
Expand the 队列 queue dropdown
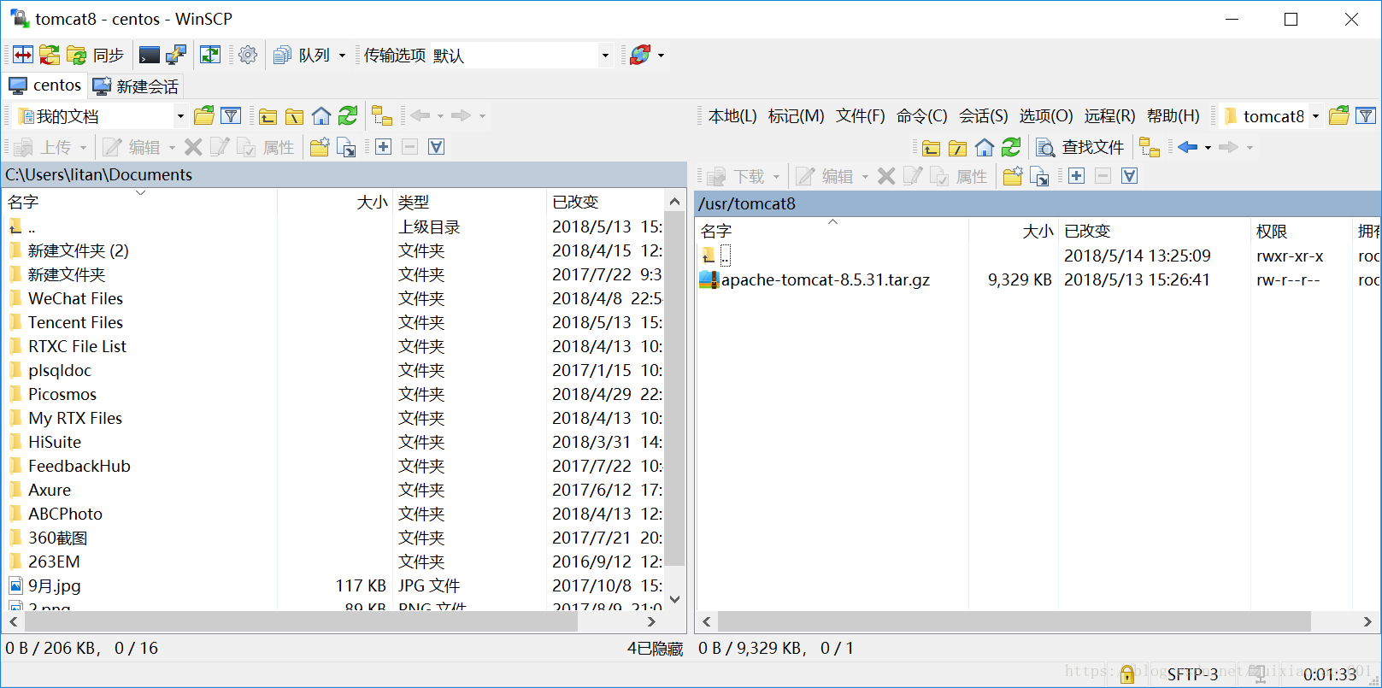(x=342, y=56)
